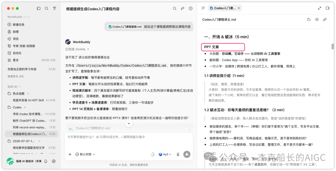Toggle the sidebar panel icon
Image resolution: width=336 pixels, height=171 pixels.
click(x=39, y=8)
